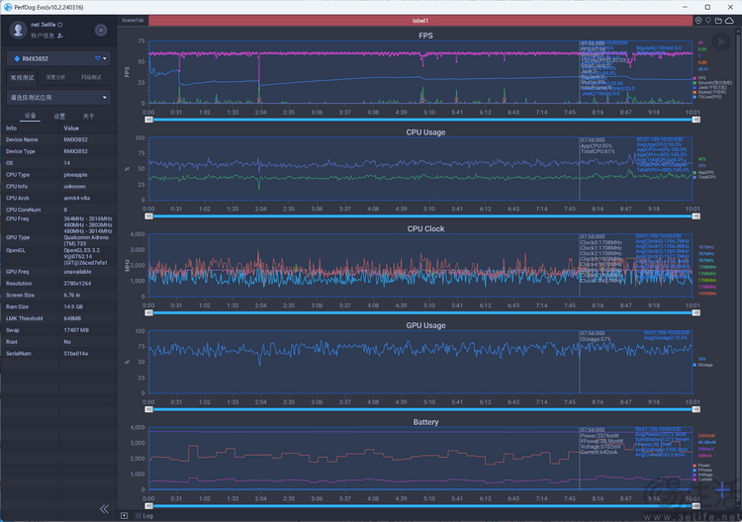
Task: Select the 设备 sub-tab
Action: tap(31, 116)
